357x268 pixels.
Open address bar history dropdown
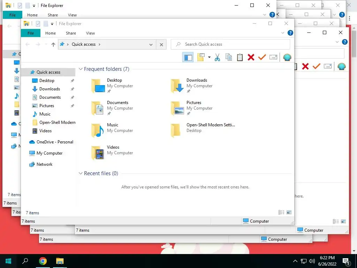coord(151,44)
